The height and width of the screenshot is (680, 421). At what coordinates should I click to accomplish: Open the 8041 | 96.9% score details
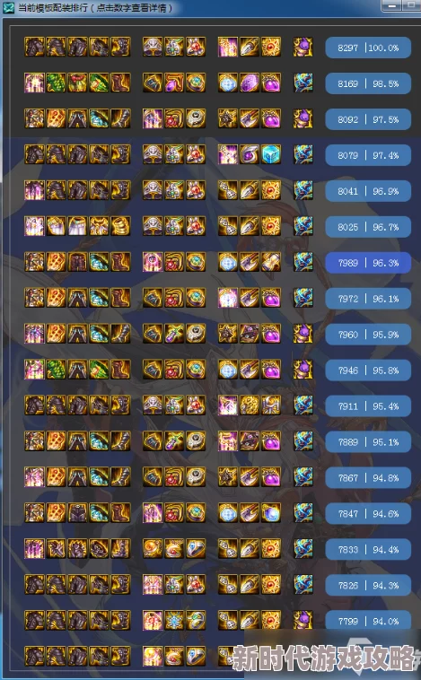click(368, 191)
